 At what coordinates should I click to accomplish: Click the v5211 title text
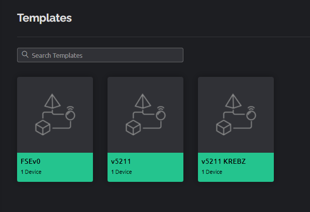121,161
